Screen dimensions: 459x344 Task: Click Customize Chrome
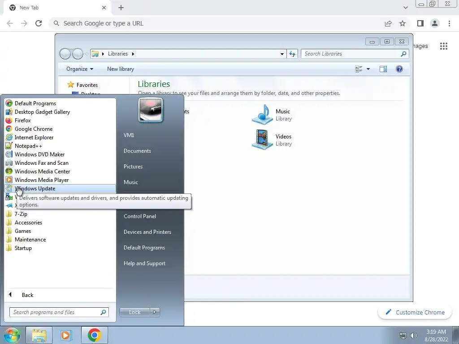[x=416, y=312]
